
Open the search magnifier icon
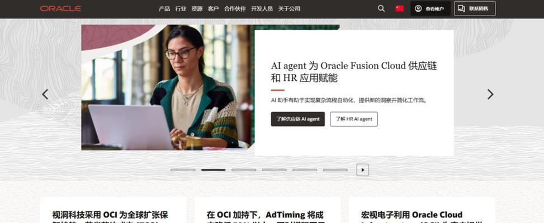pos(381,9)
